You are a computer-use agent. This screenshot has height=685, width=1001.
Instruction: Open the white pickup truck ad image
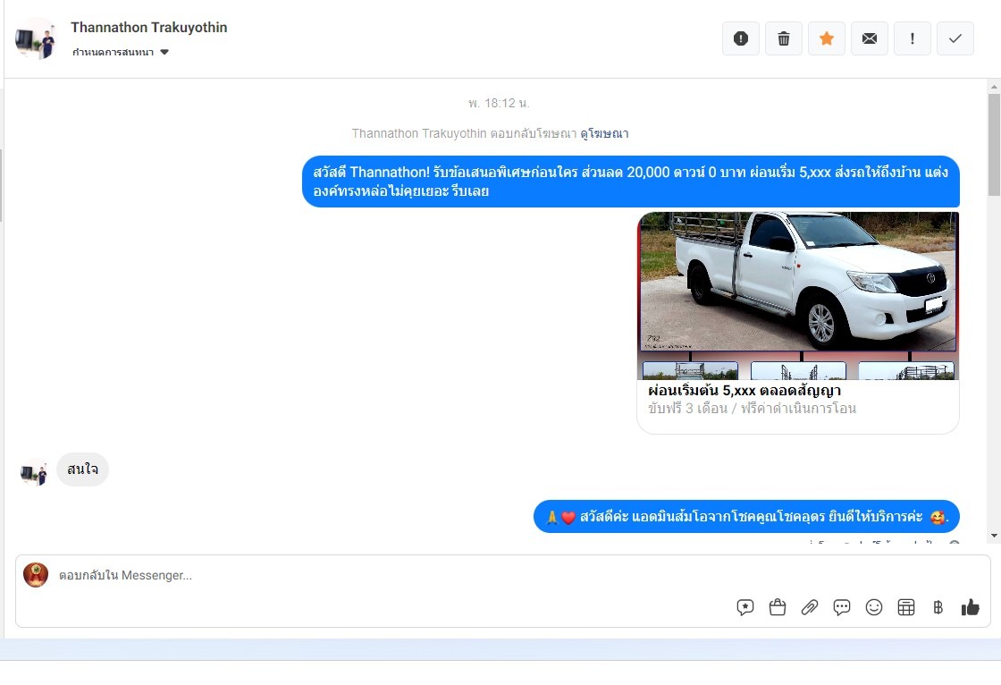[798, 282]
